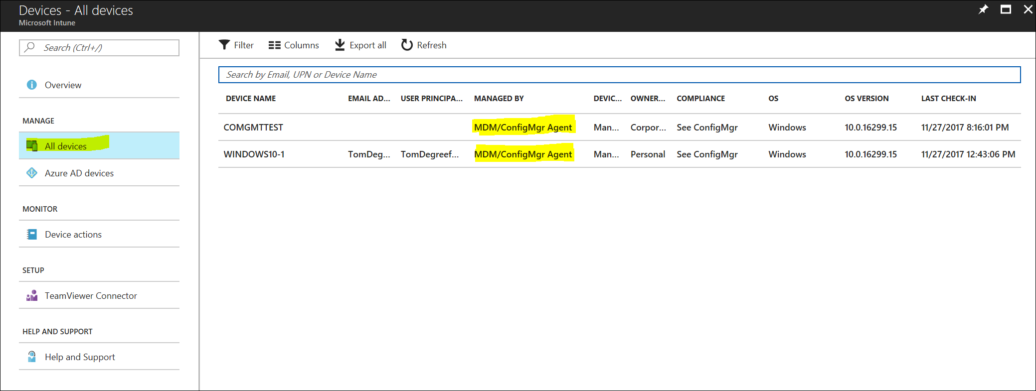Click MDM/ConfigMgr Agent in WINDOWS10-1 row

pyautogui.click(x=523, y=154)
